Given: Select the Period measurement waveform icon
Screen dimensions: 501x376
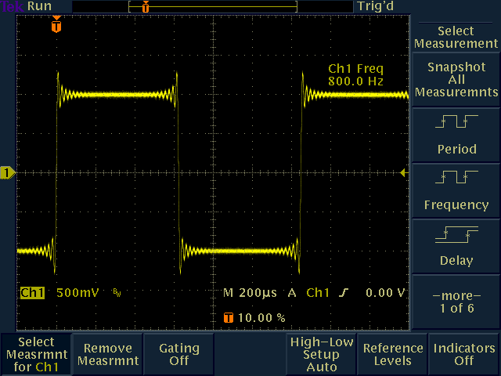Looking at the screenshot, I should click(456, 121).
